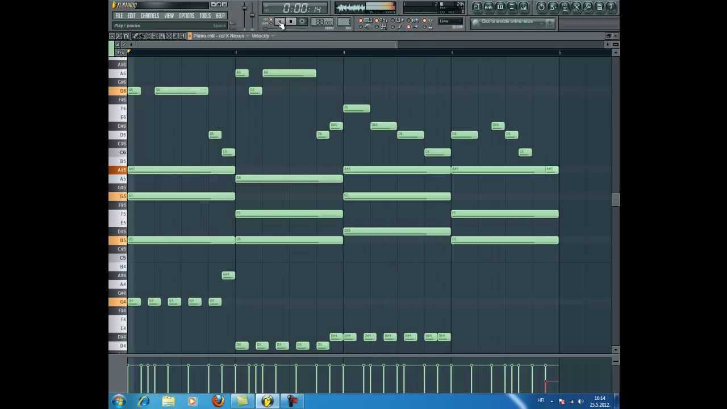Select the long A#5 note in bar one

181,170
